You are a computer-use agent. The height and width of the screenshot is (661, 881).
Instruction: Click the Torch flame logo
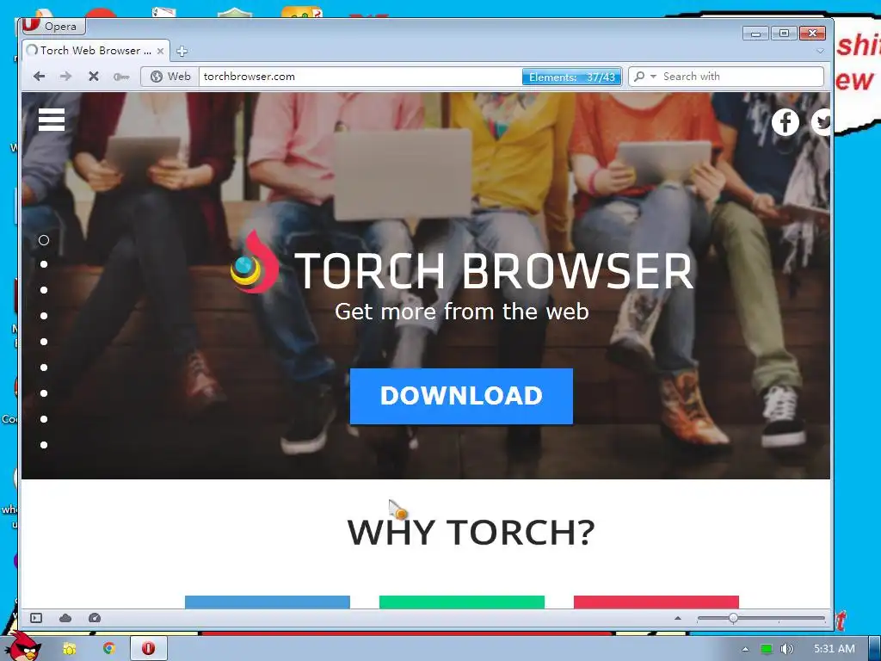click(x=256, y=263)
